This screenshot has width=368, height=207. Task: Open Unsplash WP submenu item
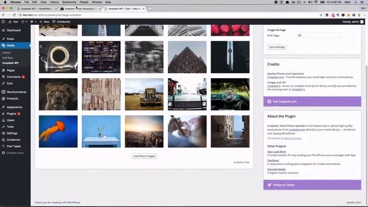click(x=10, y=63)
